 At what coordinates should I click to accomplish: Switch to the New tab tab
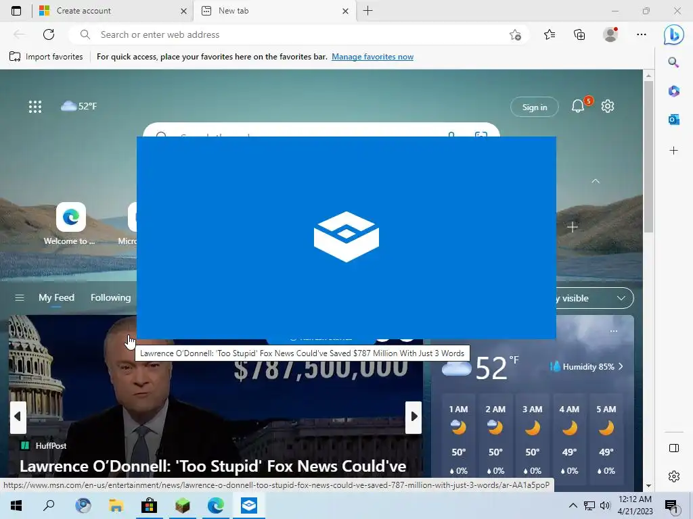[274, 11]
